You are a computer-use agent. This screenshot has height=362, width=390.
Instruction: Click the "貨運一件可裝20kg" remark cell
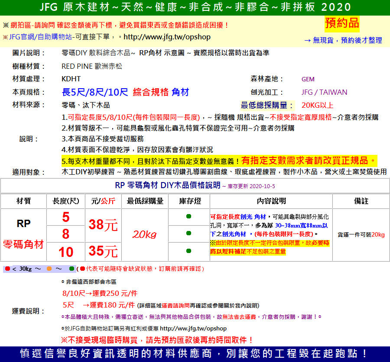click(x=361, y=234)
